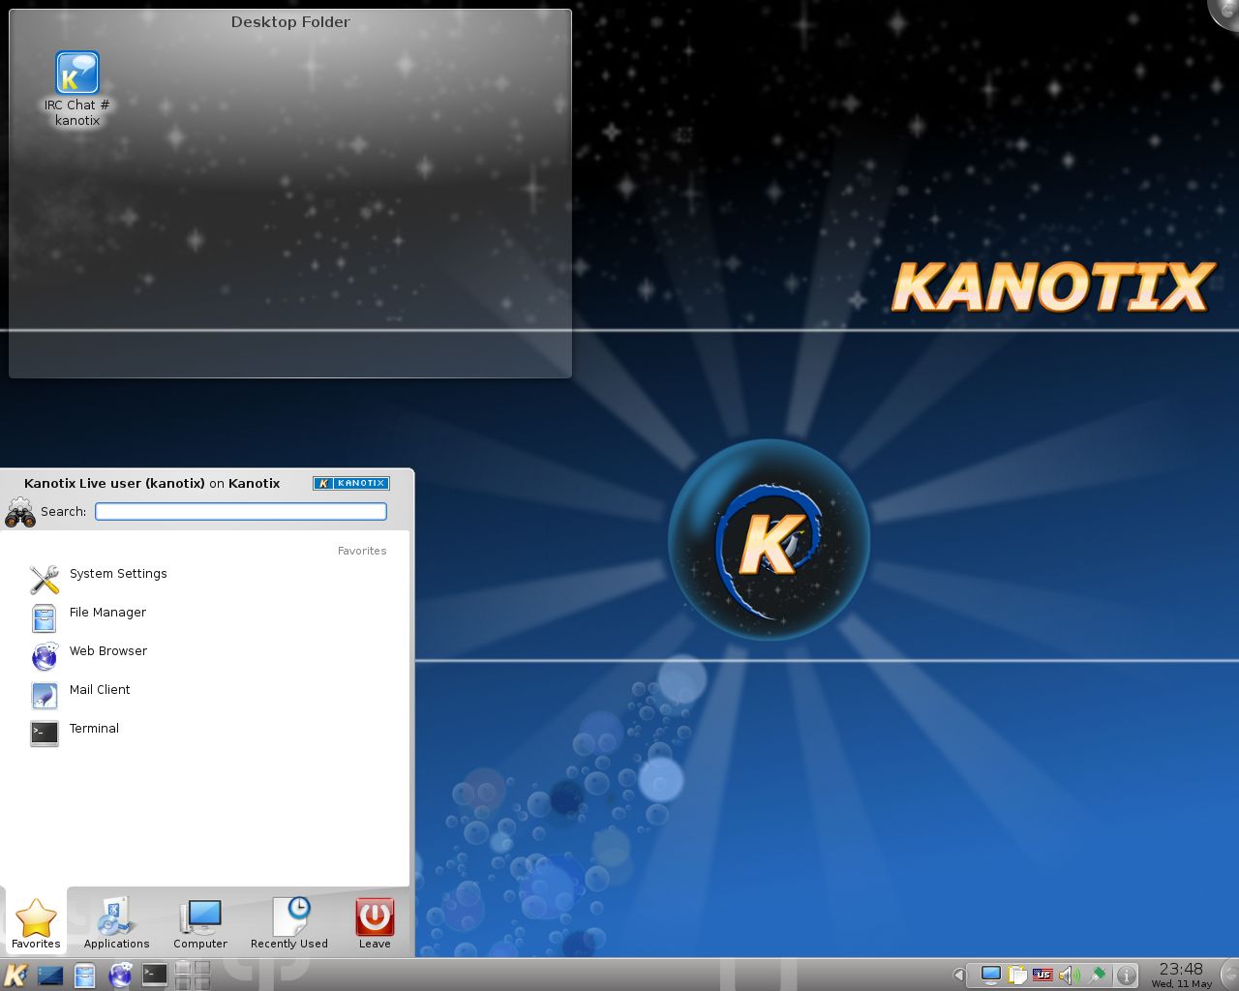The height and width of the screenshot is (991, 1239).
Task: Start Web Browser from Favorites list
Action: point(107,651)
